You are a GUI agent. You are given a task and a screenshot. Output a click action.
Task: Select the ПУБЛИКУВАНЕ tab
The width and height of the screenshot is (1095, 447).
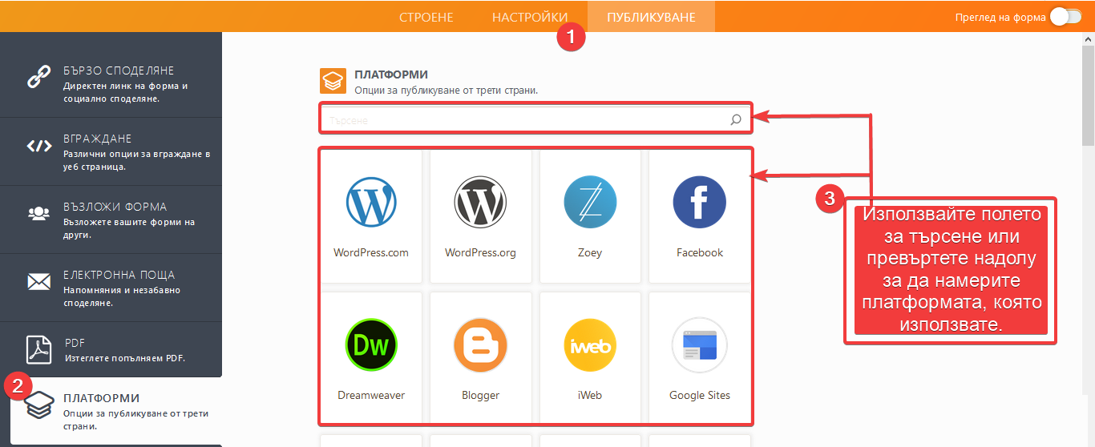[651, 17]
